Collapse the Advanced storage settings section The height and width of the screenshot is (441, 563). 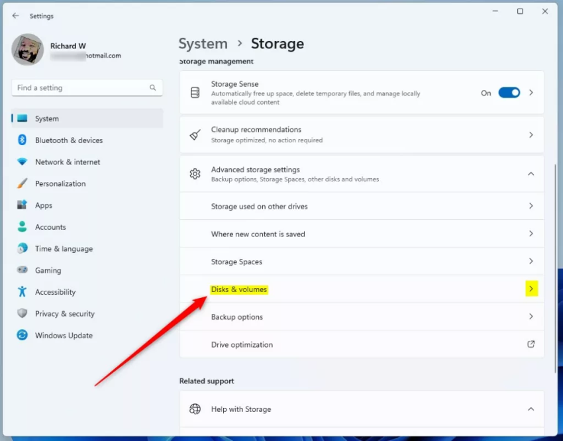coord(531,173)
